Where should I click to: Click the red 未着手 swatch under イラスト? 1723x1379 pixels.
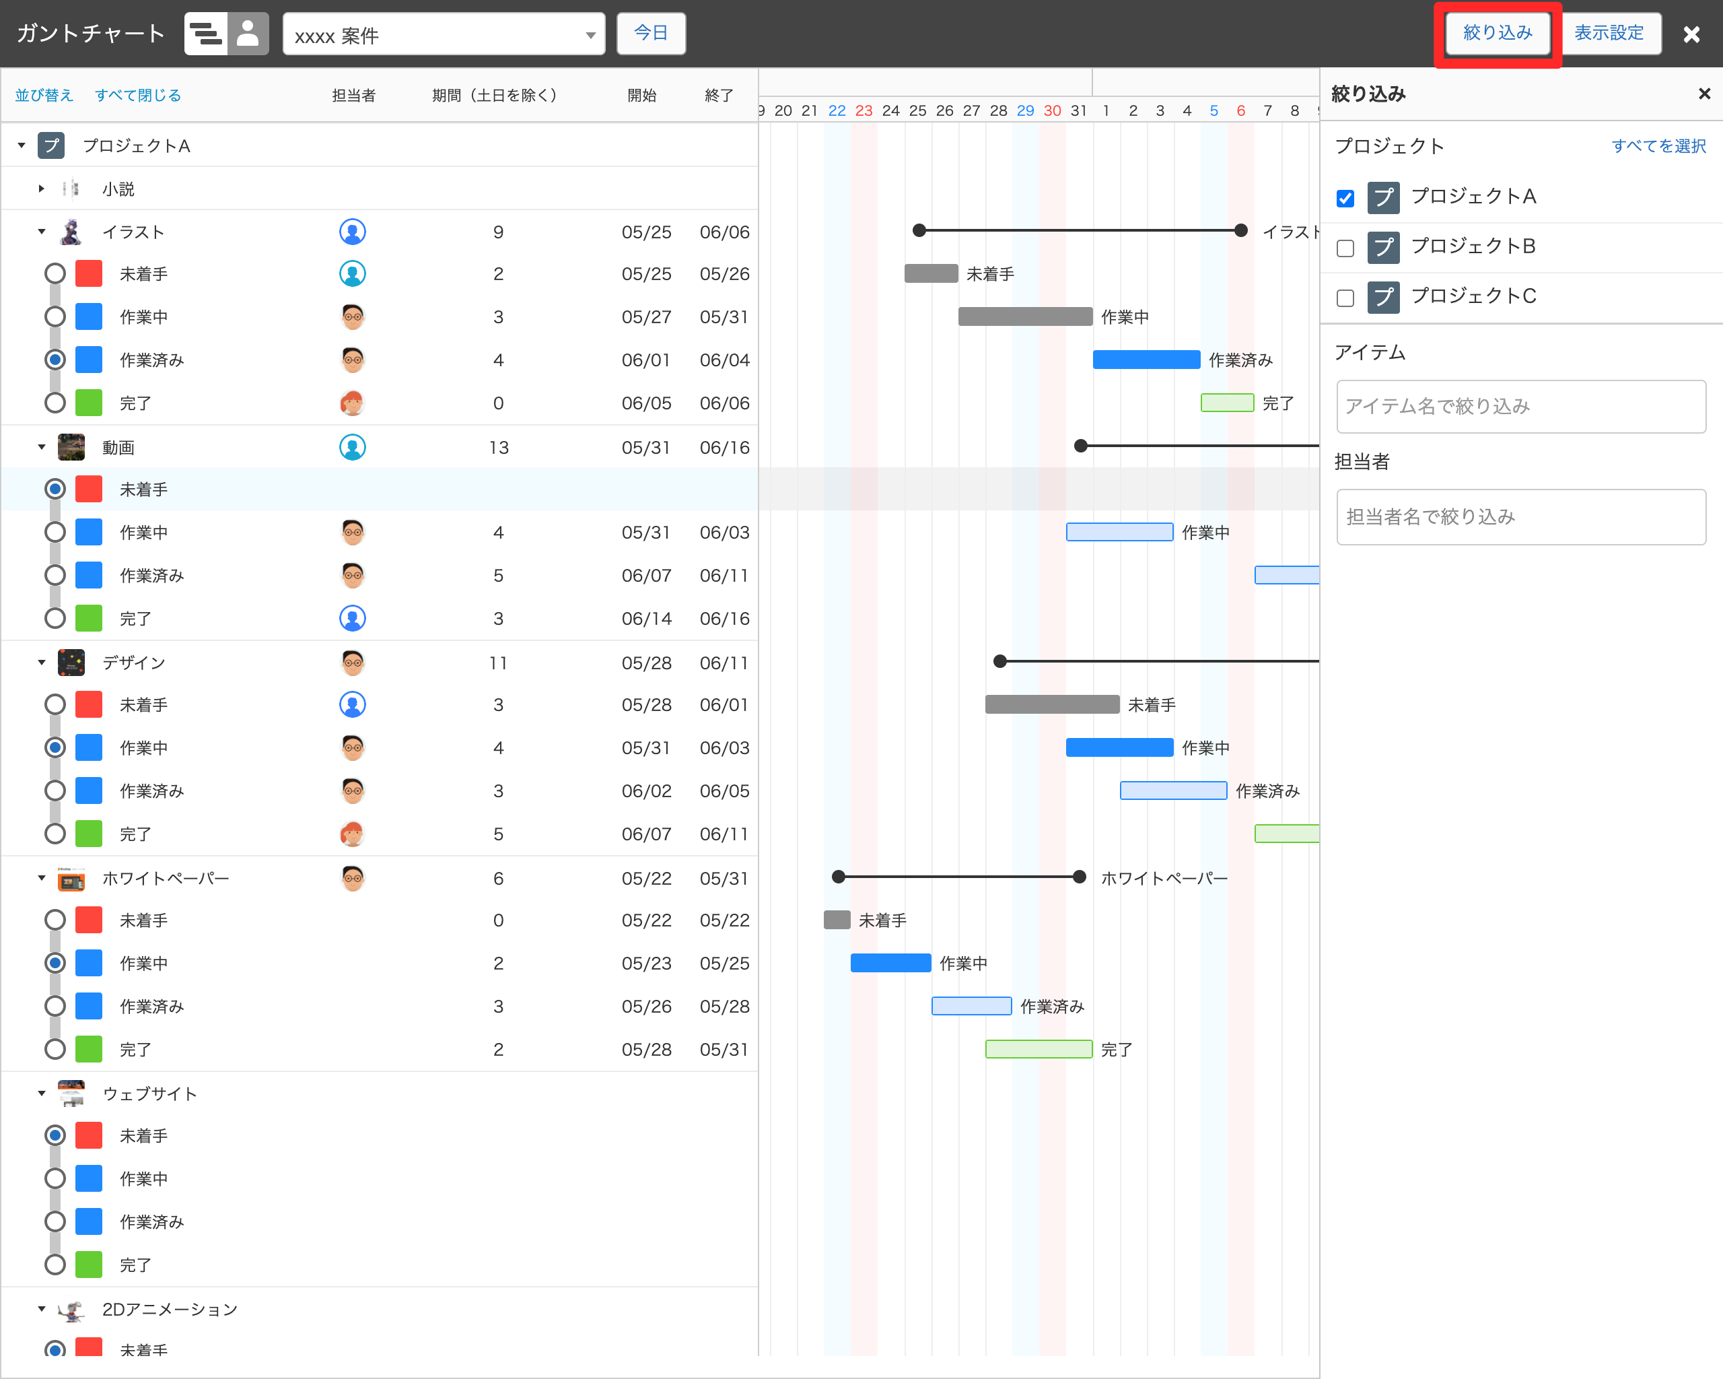[x=89, y=273]
